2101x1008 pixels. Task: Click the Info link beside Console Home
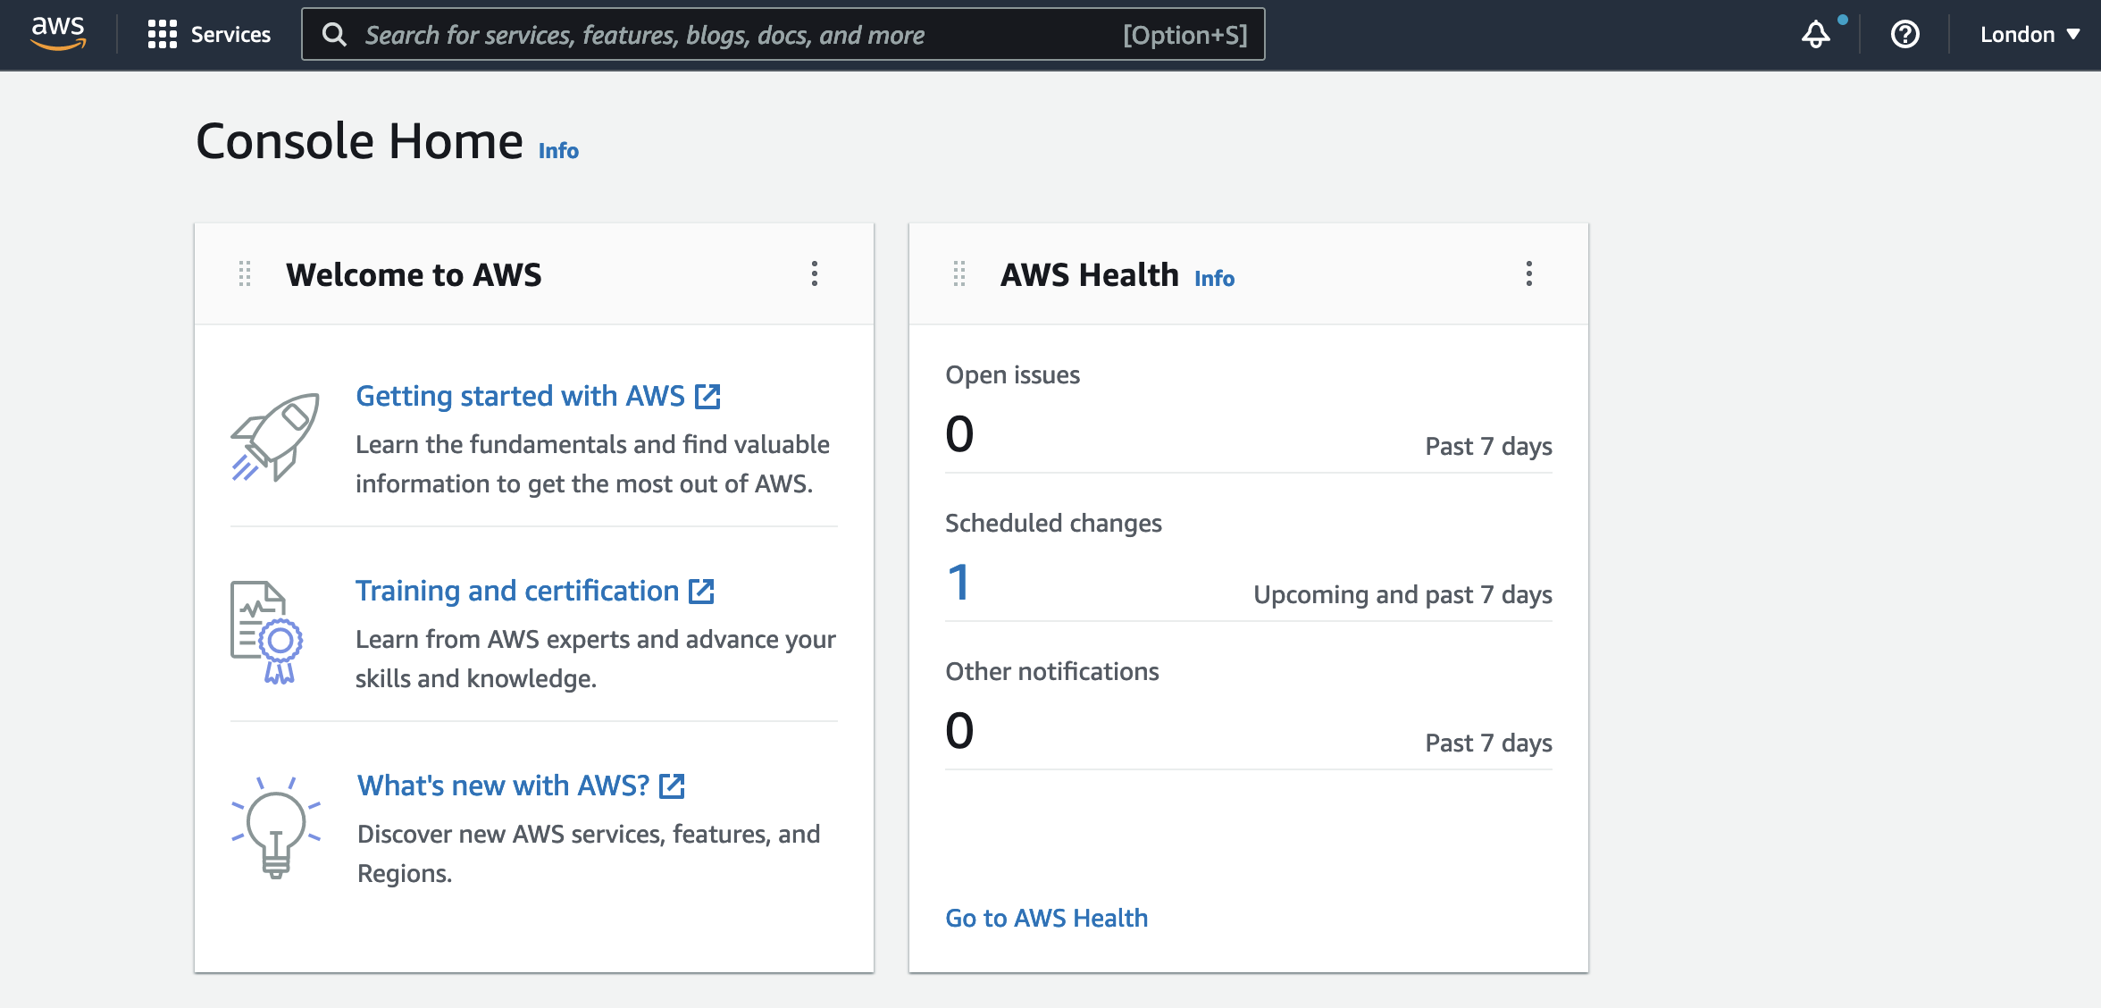tap(557, 150)
